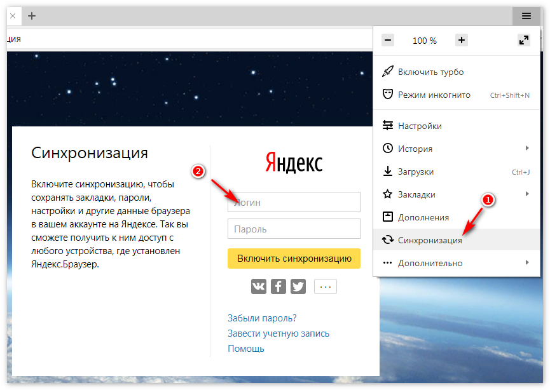Click the Facebook login icon
550x390 pixels.
coord(278,286)
